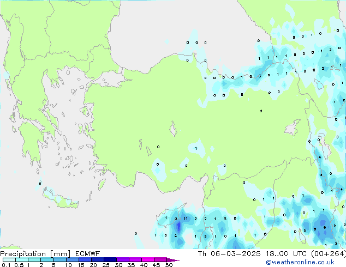Open the weatheronline.co.uk copyright link

300,262
